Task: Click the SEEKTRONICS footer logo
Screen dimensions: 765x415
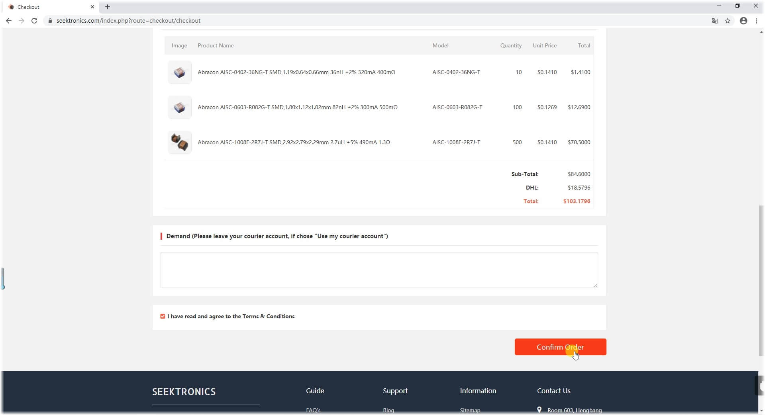Action: coord(184,392)
